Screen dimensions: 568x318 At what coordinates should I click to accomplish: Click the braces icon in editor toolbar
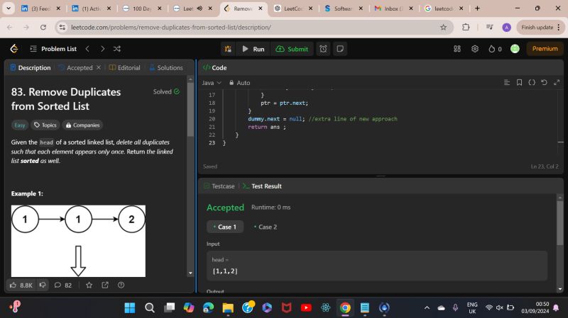click(x=531, y=83)
